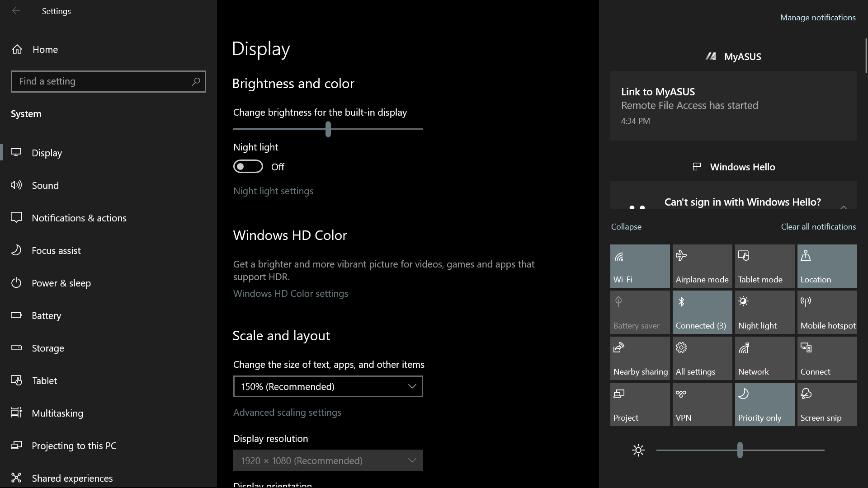868x488 pixels.
Task: Click the Nearby sharing tile icon
Action: [x=619, y=347]
